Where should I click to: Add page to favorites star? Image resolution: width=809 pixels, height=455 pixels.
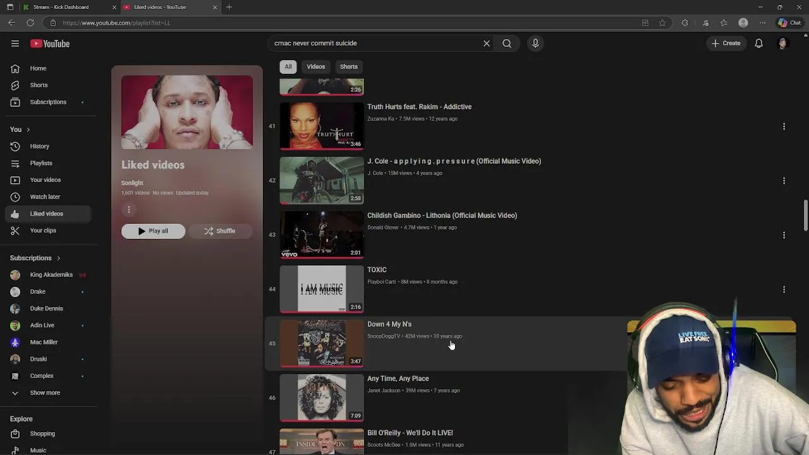click(x=662, y=23)
